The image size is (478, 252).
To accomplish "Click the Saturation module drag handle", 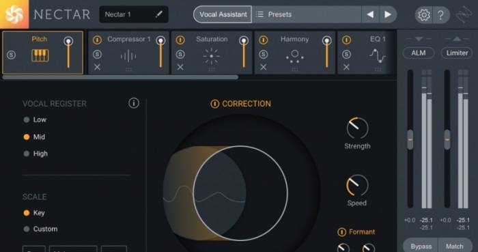I will coord(212,70).
